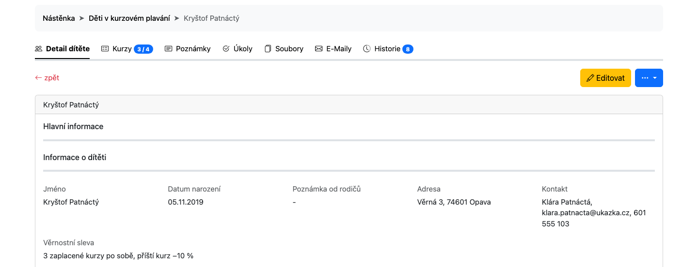Click Kryštof Patnáctý in the breadcrumb
698x267 pixels.
point(211,18)
